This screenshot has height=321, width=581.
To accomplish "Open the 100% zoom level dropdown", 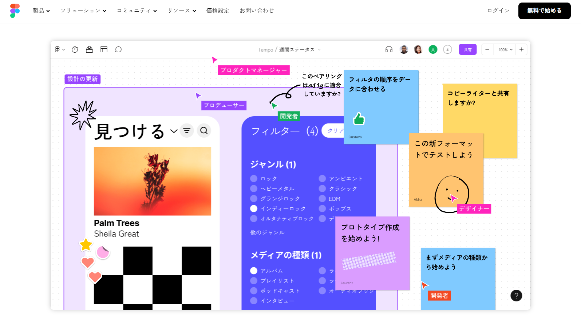I will pyautogui.click(x=505, y=50).
